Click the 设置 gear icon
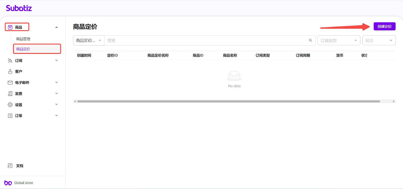 tap(10, 105)
